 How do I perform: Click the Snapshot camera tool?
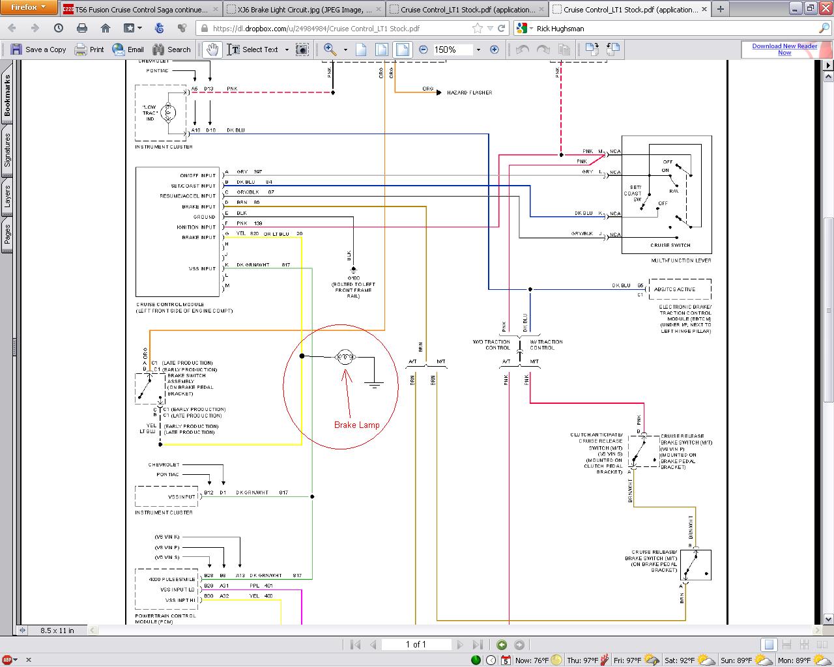[x=302, y=50]
